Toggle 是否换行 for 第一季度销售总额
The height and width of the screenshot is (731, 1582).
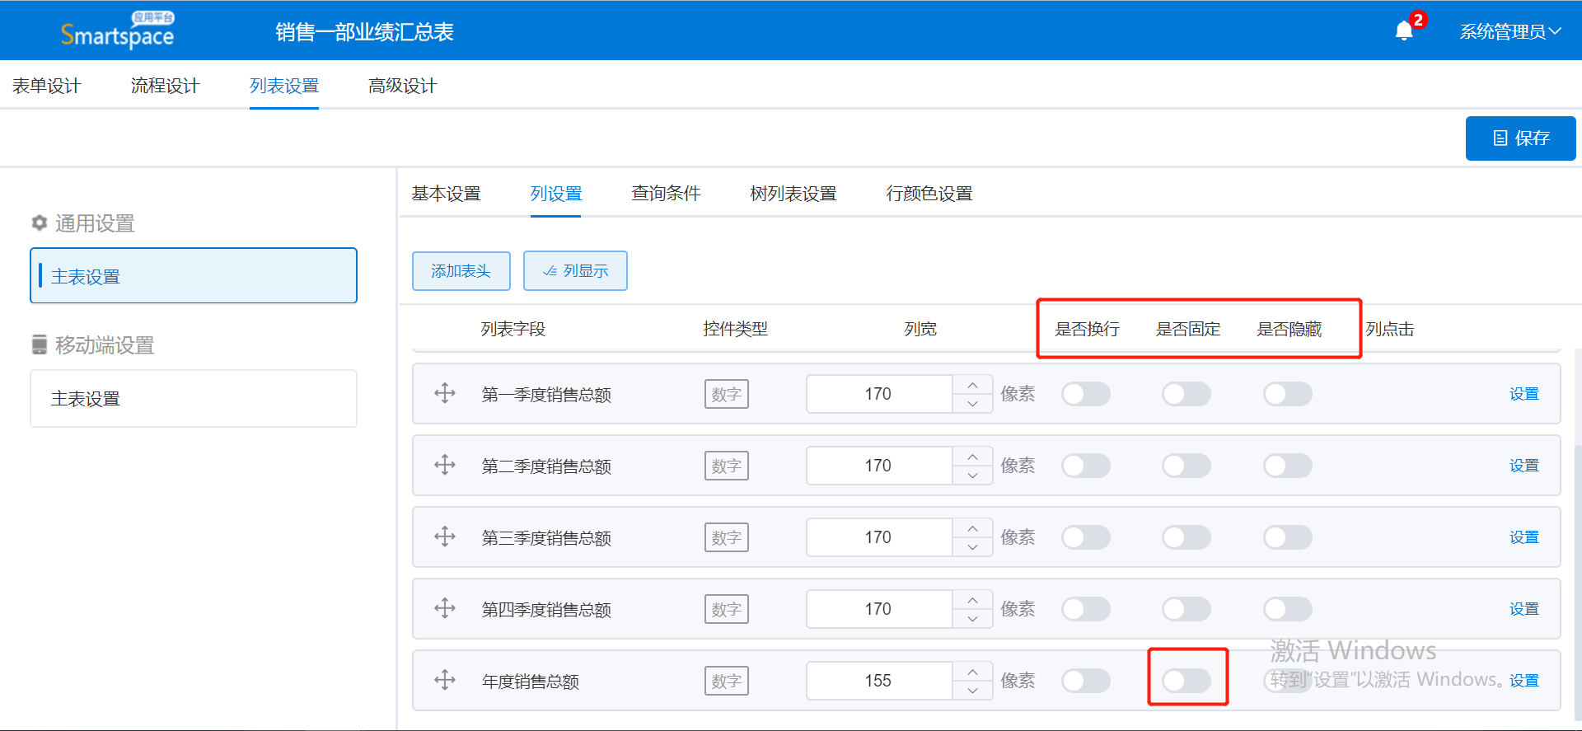coord(1085,394)
